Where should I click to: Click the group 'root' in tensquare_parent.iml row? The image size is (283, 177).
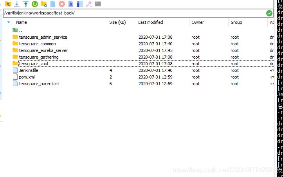click(x=234, y=84)
